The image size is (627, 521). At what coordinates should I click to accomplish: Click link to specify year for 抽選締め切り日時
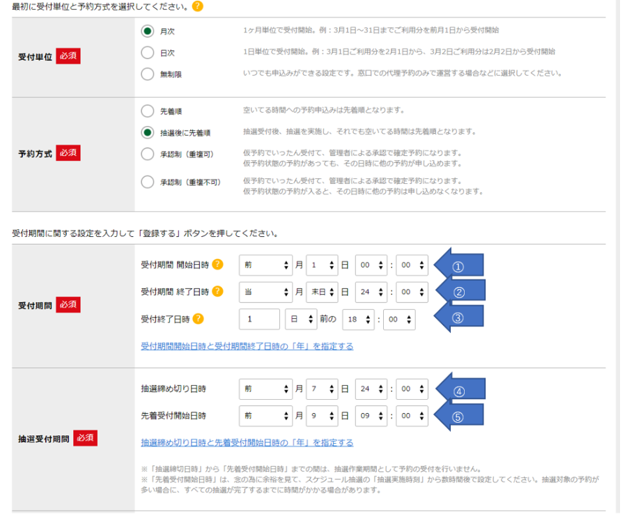(x=247, y=442)
